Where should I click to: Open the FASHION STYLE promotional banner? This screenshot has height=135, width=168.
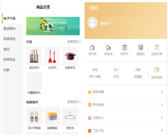click(53, 26)
